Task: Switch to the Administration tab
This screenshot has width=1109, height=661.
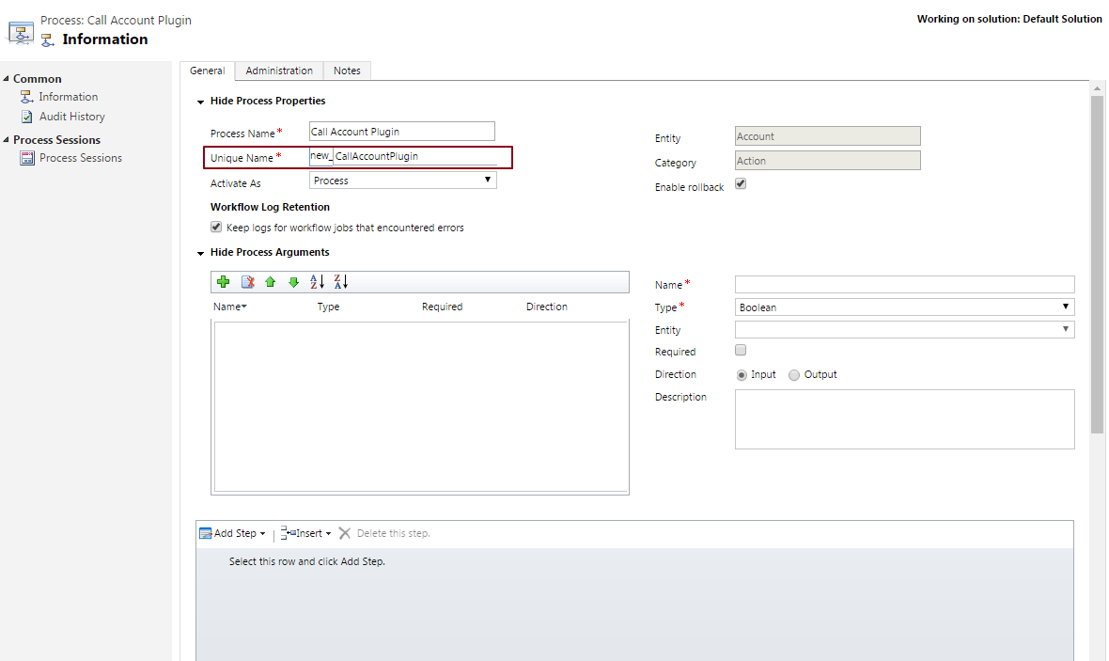Action: 278,70
